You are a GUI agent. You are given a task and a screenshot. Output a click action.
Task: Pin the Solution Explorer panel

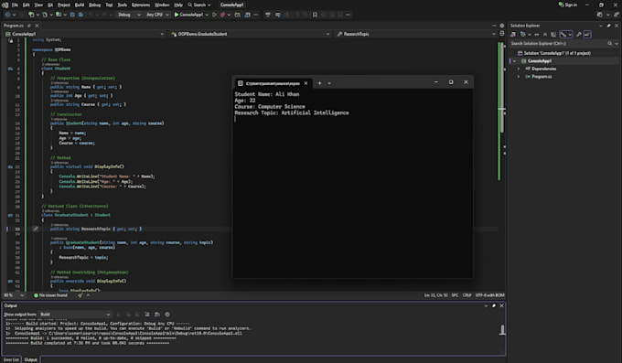[609, 26]
